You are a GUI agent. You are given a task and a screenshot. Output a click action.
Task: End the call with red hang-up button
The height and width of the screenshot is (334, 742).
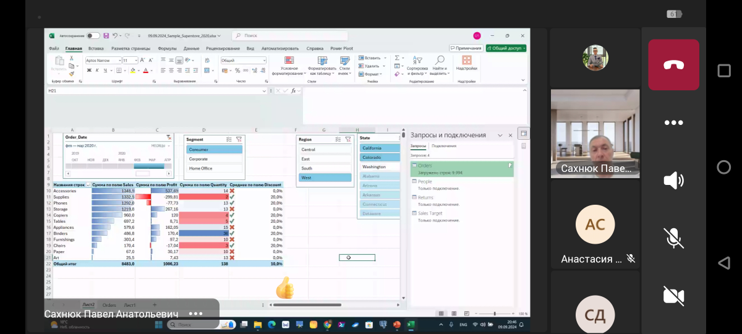pyautogui.click(x=673, y=65)
